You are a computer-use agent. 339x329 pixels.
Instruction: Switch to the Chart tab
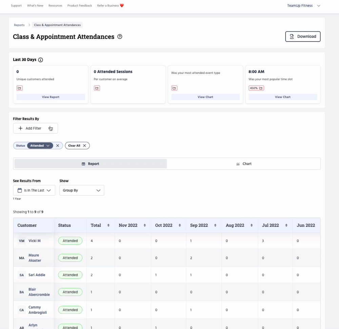coord(244,164)
